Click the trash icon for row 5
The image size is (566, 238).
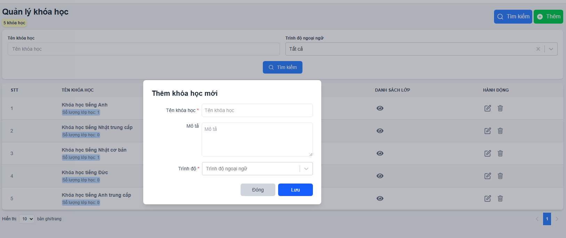tap(500, 198)
